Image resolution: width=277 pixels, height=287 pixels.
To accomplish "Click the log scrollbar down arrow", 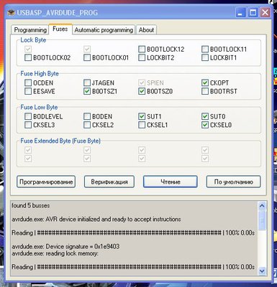I will (x=262, y=271).
